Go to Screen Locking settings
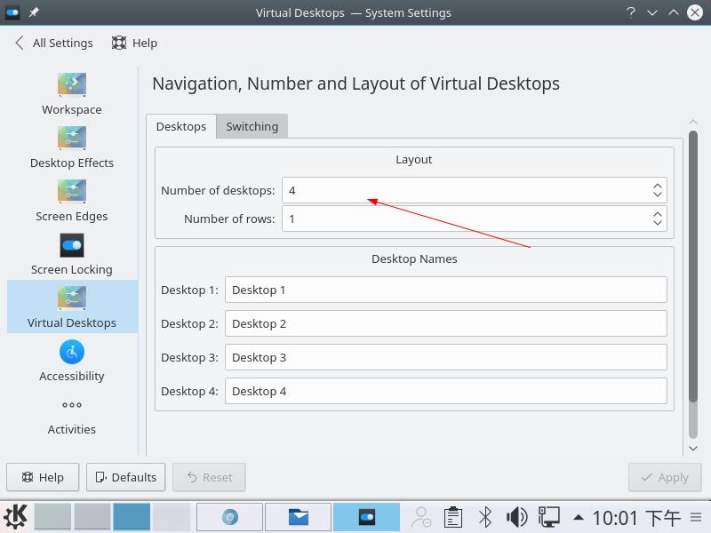711x533 pixels. (x=72, y=254)
